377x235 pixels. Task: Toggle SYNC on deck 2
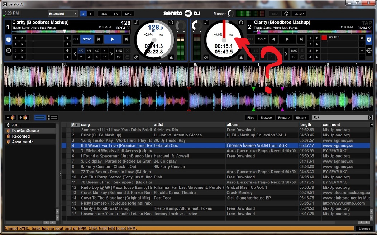(262, 39)
